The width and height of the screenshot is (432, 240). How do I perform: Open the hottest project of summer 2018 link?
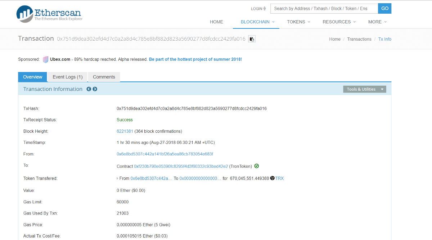click(x=195, y=59)
